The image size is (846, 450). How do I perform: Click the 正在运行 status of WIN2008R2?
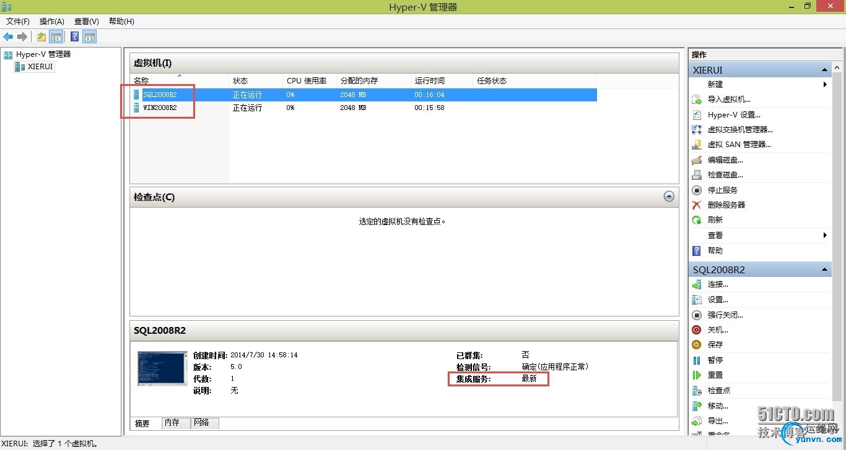pyautogui.click(x=247, y=108)
